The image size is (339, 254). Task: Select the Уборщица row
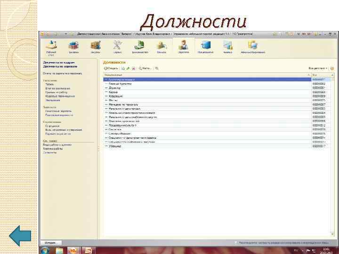(x=207, y=146)
